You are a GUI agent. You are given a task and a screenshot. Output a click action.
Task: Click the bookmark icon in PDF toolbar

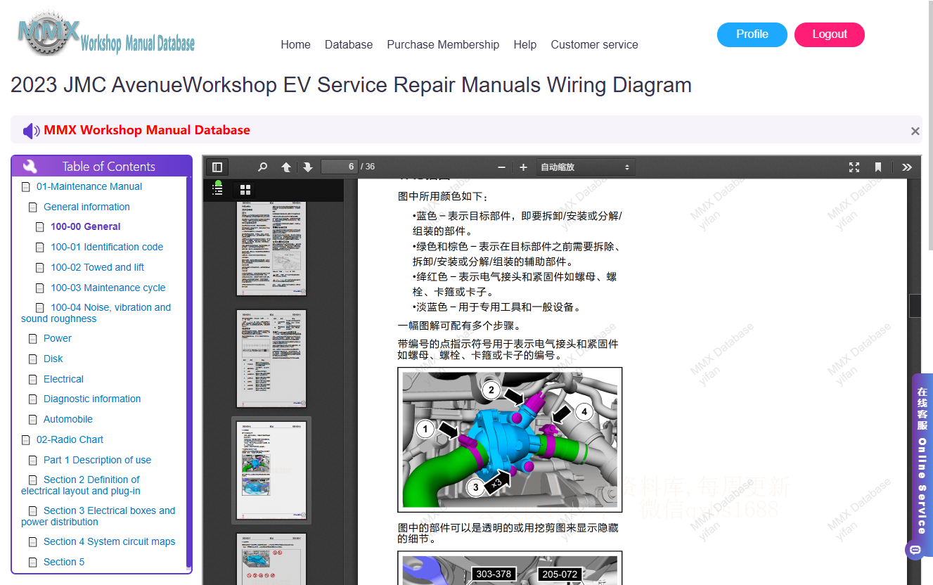click(x=878, y=167)
